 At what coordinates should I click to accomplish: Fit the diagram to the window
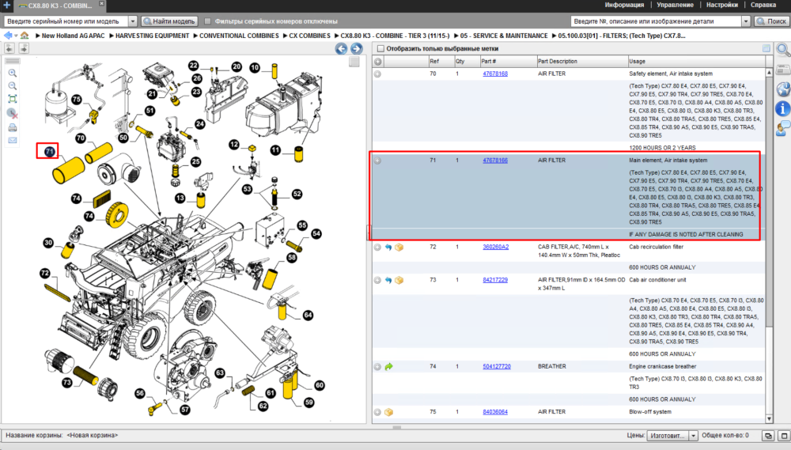click(13, 100)
